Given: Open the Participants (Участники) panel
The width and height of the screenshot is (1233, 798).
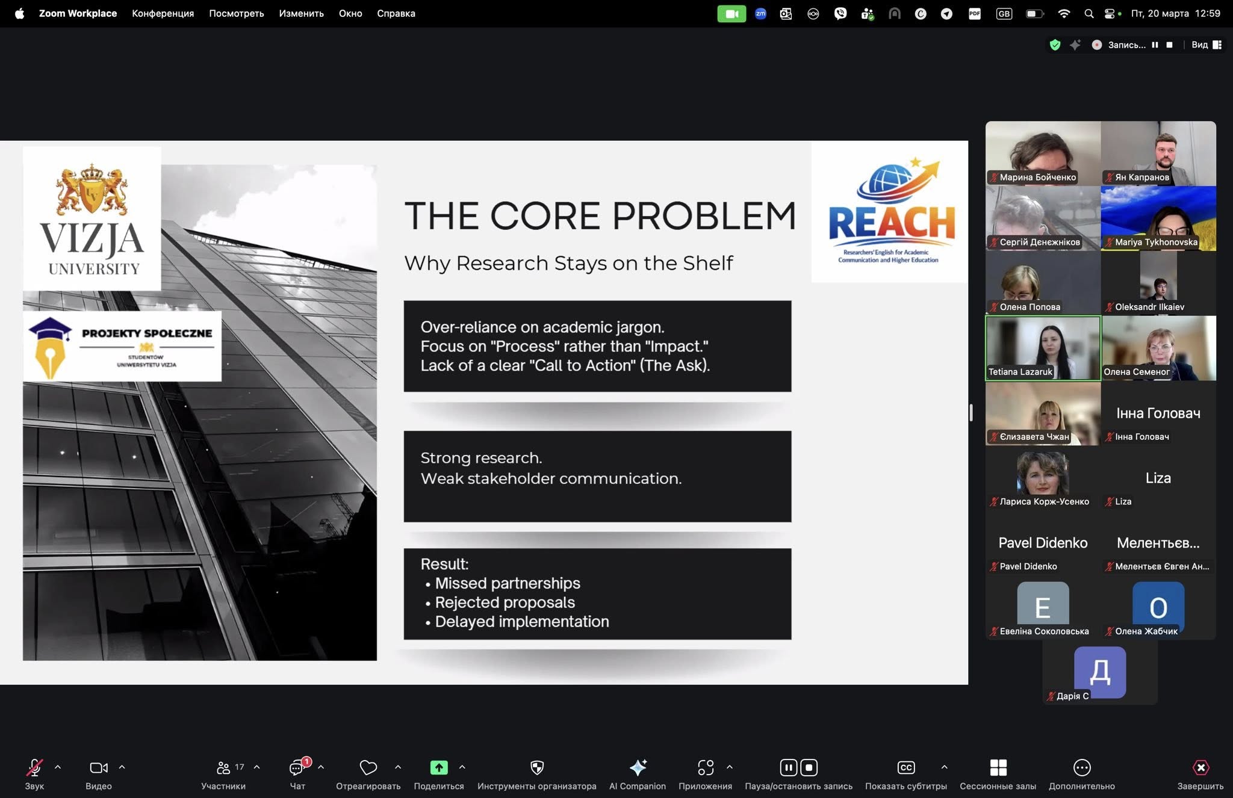Looking at the screenshot, I should click(223, 767).
